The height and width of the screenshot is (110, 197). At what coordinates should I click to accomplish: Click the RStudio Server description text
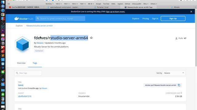pos(51,47)
